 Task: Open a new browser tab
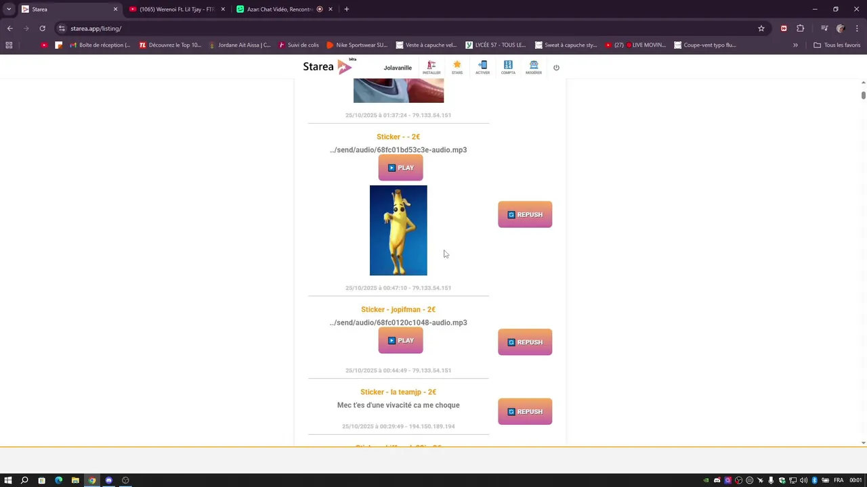(346, 9)
